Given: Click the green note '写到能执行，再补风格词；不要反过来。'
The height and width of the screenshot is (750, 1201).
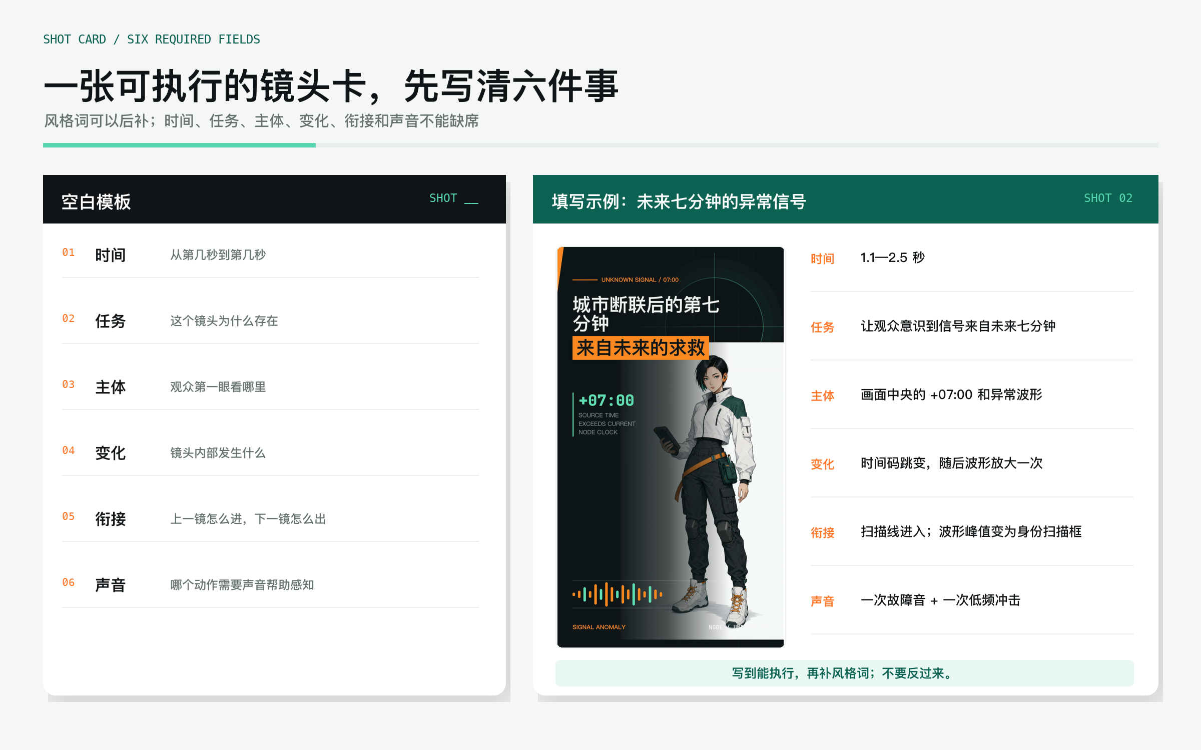Looking at the screenshot, I should pos(845,673).
